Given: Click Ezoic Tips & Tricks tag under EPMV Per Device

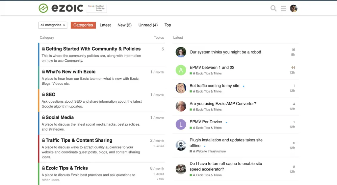Looking at the screenshot, I should coord(206,128).
